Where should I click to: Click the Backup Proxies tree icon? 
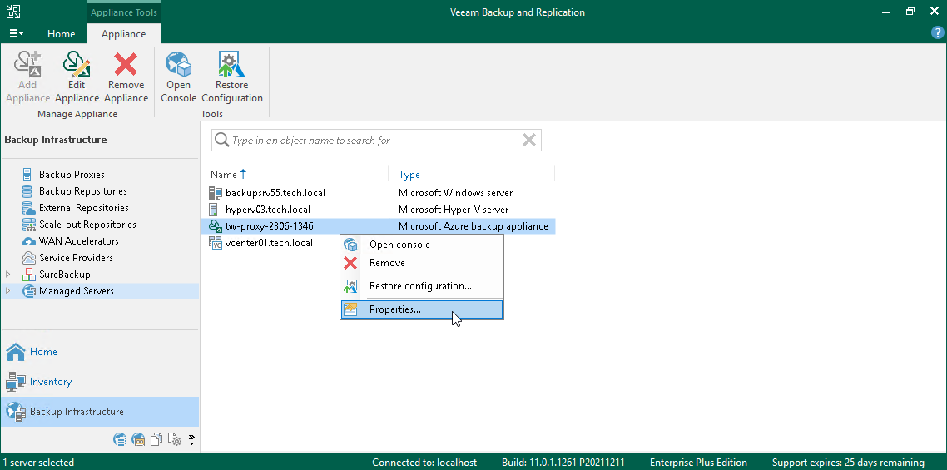point(27,175)
